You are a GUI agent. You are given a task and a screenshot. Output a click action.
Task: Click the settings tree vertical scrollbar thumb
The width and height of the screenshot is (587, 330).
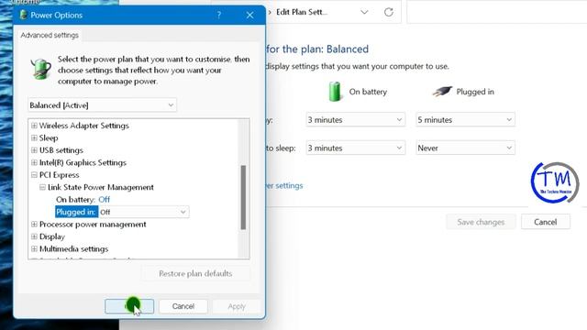coord(243,197)
